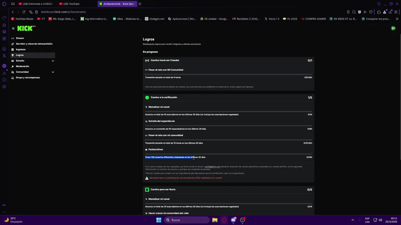Click the Camino a la verificación heading
Viewport: 401px width, 225px height.
click(164, 97)
